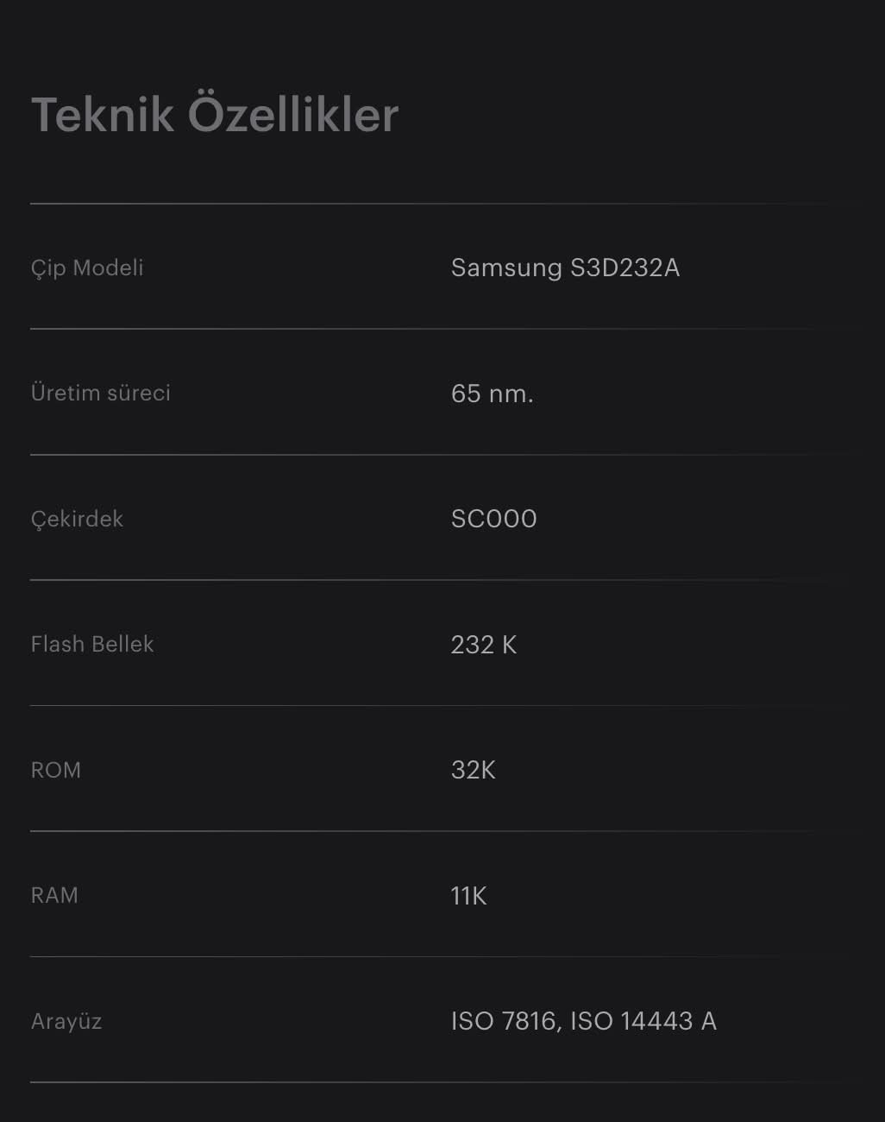Select the Çip Modeli label
The height and width of the screenshot is (1122, 885).
87,268
